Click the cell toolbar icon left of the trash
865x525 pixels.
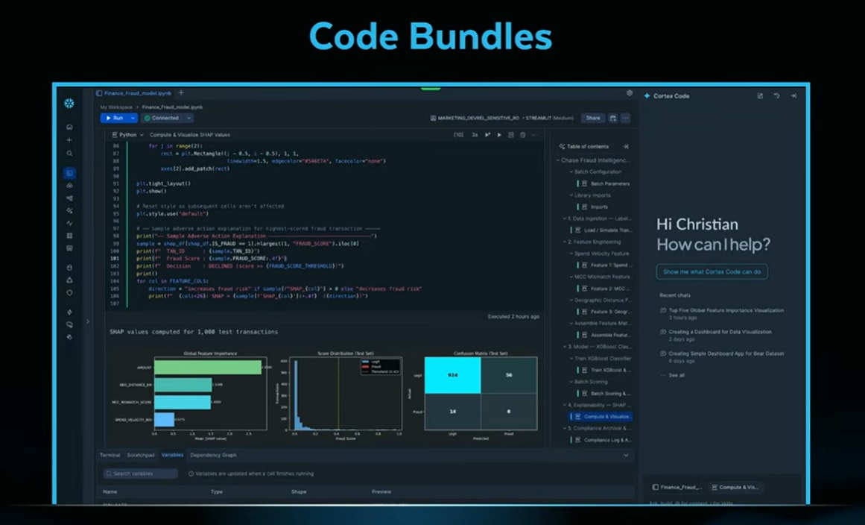click(x=511, y=135)
